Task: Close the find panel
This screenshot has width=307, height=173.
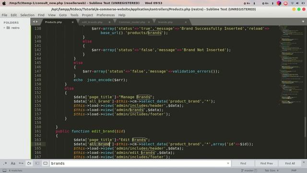Action: point(304,162)
